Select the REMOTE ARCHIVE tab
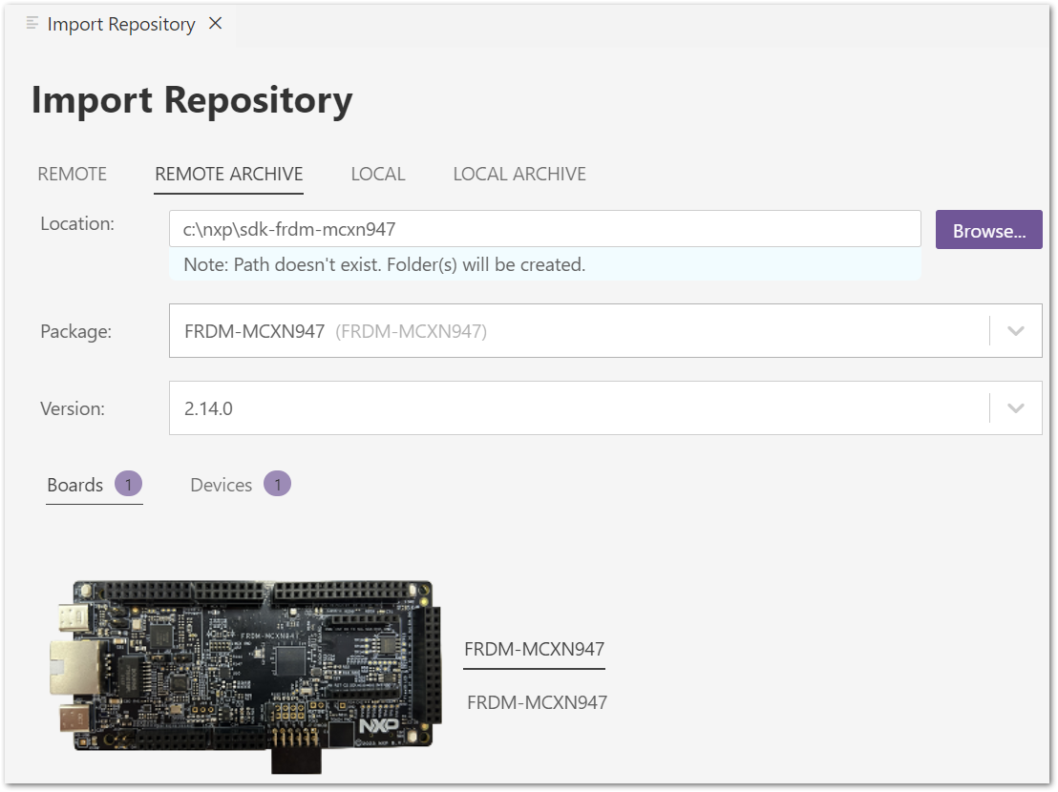Viewport: 1058px width, 792px height. tap(228, 174)
